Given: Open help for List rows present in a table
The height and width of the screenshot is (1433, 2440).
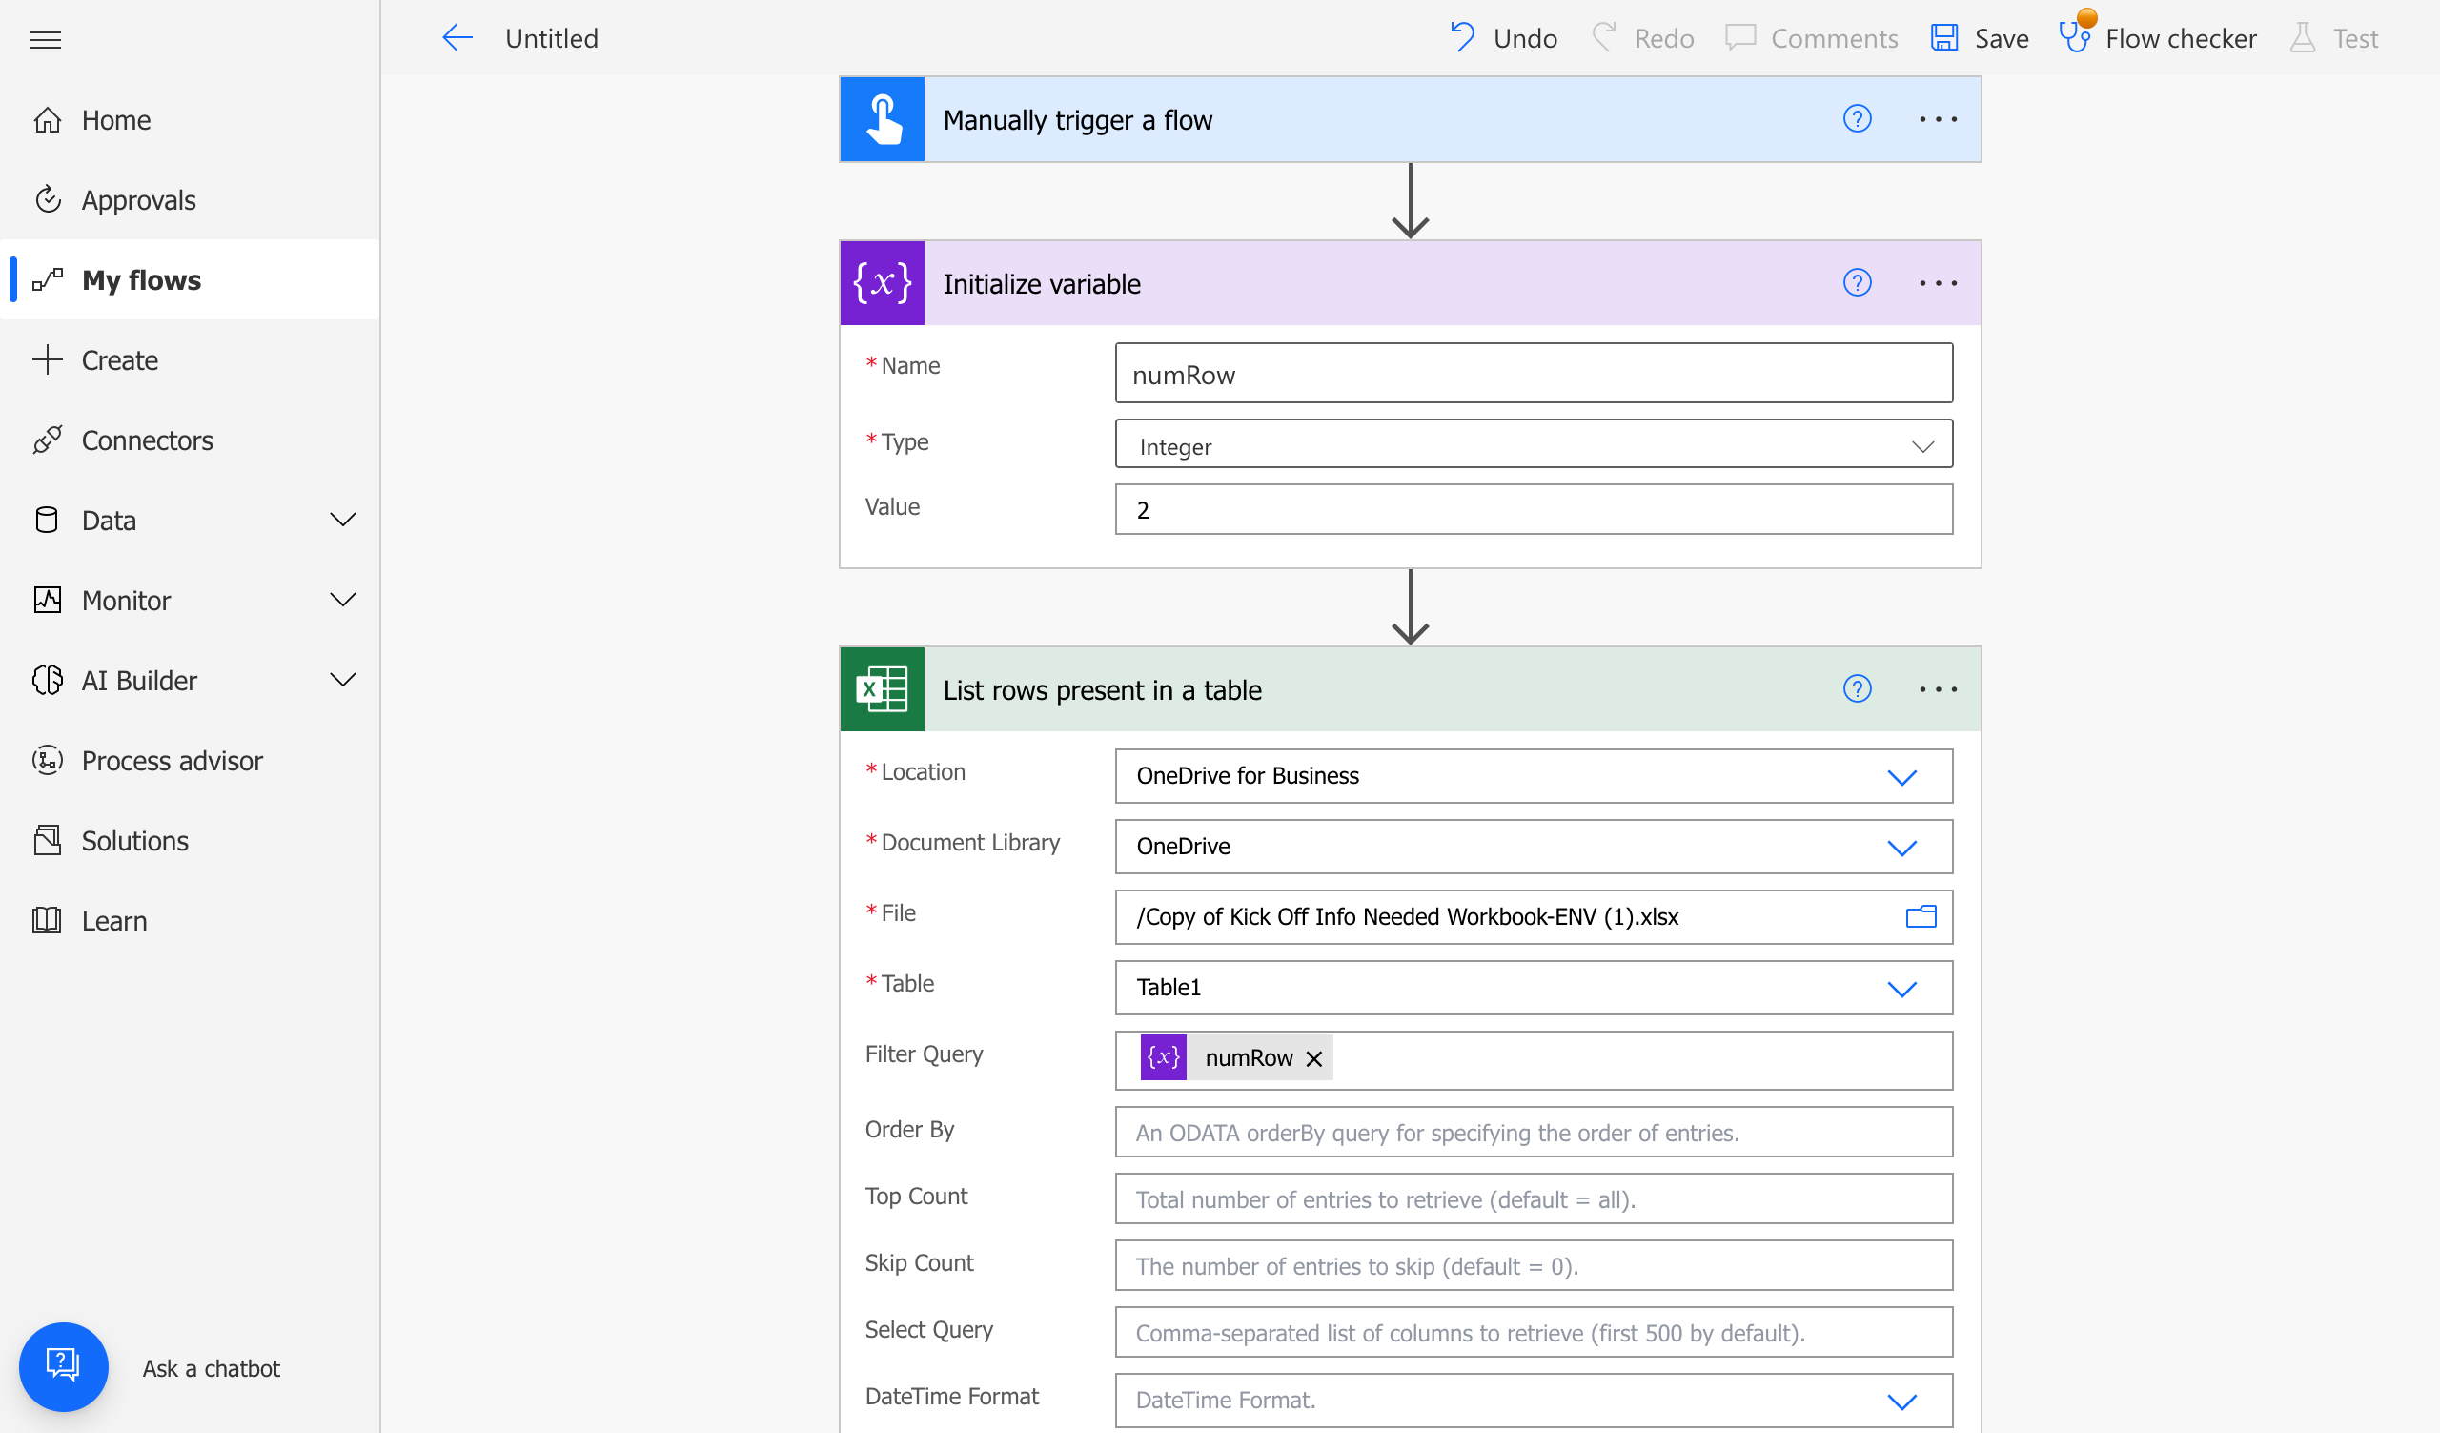Looking at the screenshot, I should pos(1857,688).
